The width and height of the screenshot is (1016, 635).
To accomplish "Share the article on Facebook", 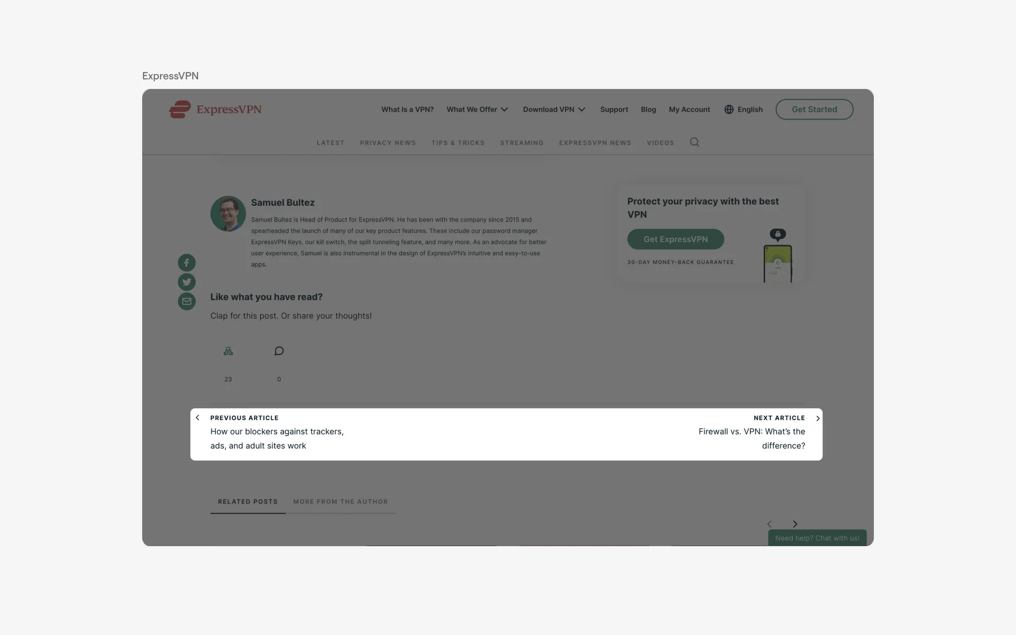I will click(186, 263).
